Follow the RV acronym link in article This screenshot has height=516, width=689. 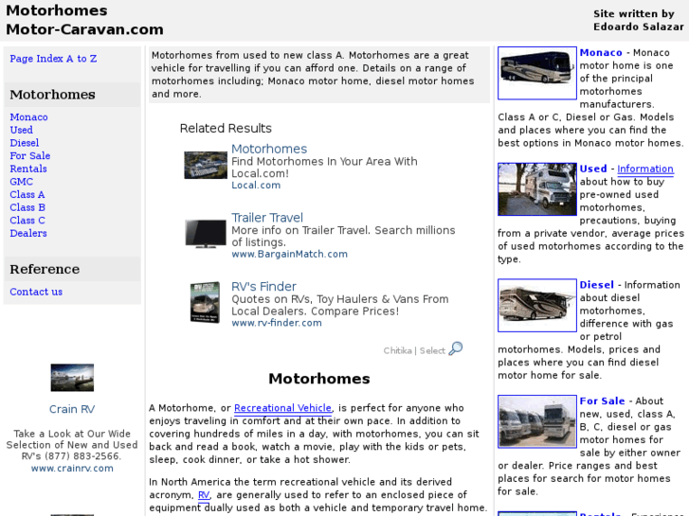pyautogui.click(x=204, y=495)
